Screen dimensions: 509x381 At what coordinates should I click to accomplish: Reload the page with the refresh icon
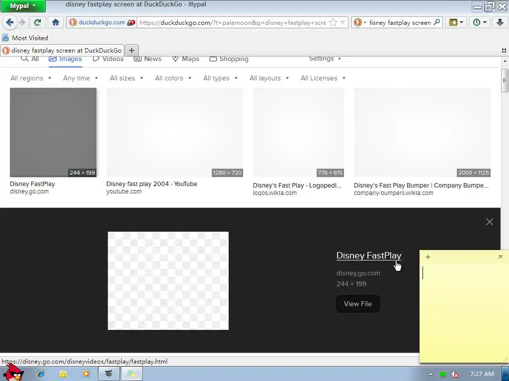37,22
